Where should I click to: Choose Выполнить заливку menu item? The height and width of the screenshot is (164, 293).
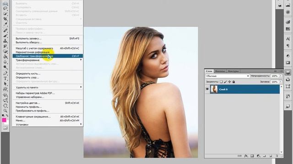point(48,38)
